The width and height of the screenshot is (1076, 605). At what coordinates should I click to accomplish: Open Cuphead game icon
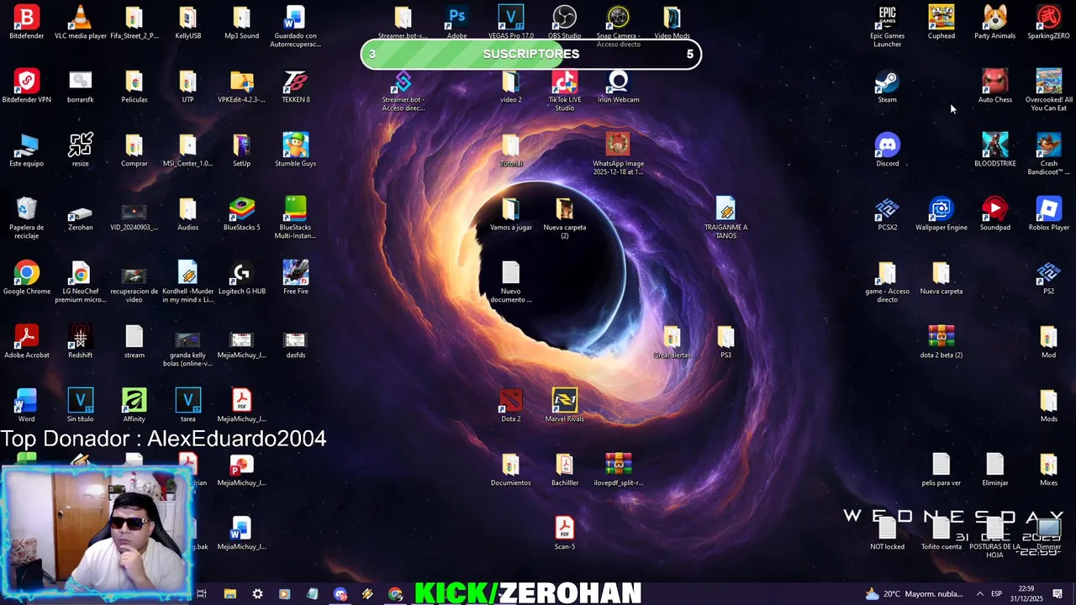pyautogui.click(x=941, y=23)
